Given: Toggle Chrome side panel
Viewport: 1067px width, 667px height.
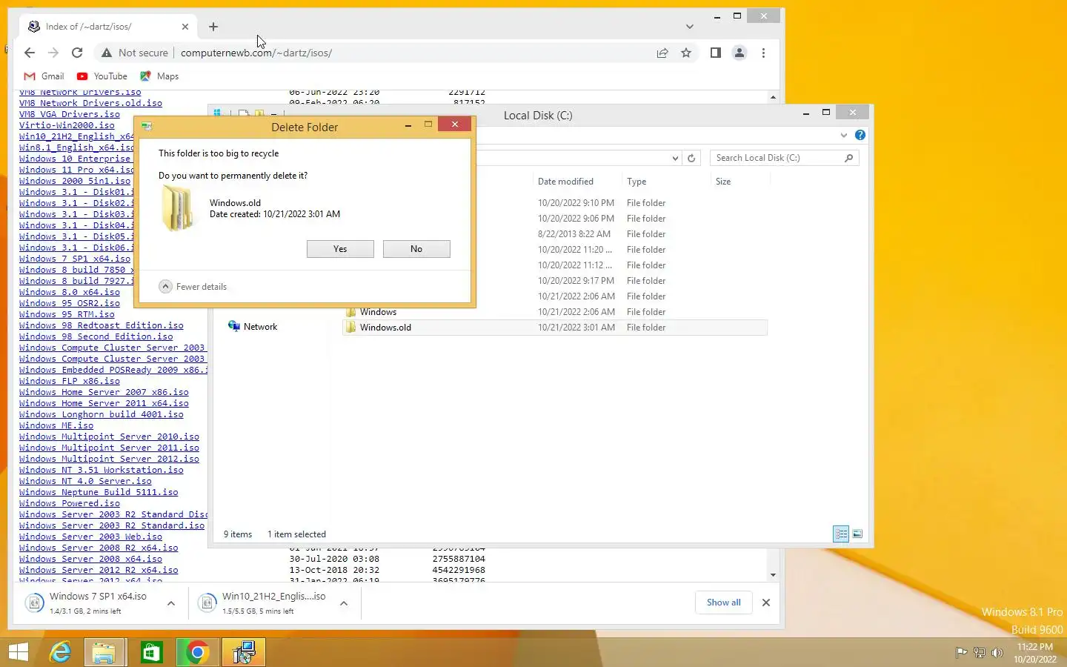Looking at the screenshot, I should tap(715, 53).
